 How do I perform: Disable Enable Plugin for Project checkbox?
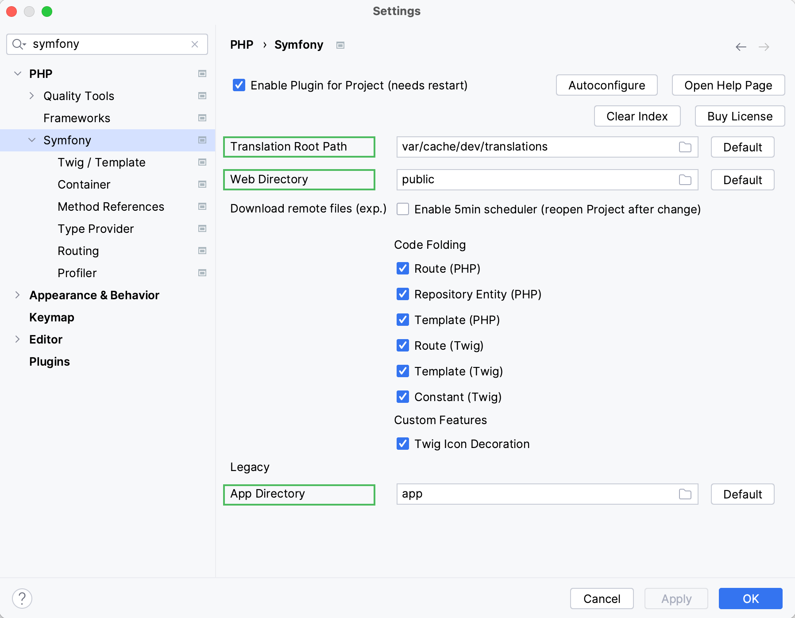tap(239, 85)
